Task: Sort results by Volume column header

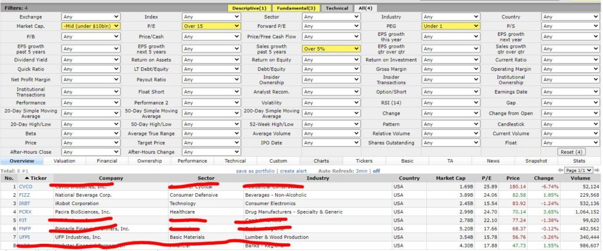Action: [x=580, y=179]
